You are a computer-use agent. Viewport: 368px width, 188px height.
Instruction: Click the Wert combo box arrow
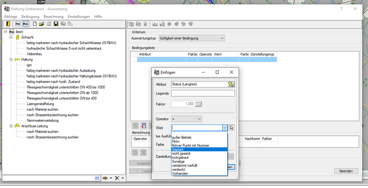click(224, 127)
